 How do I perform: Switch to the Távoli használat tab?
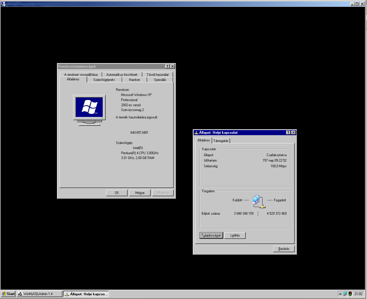158,74
